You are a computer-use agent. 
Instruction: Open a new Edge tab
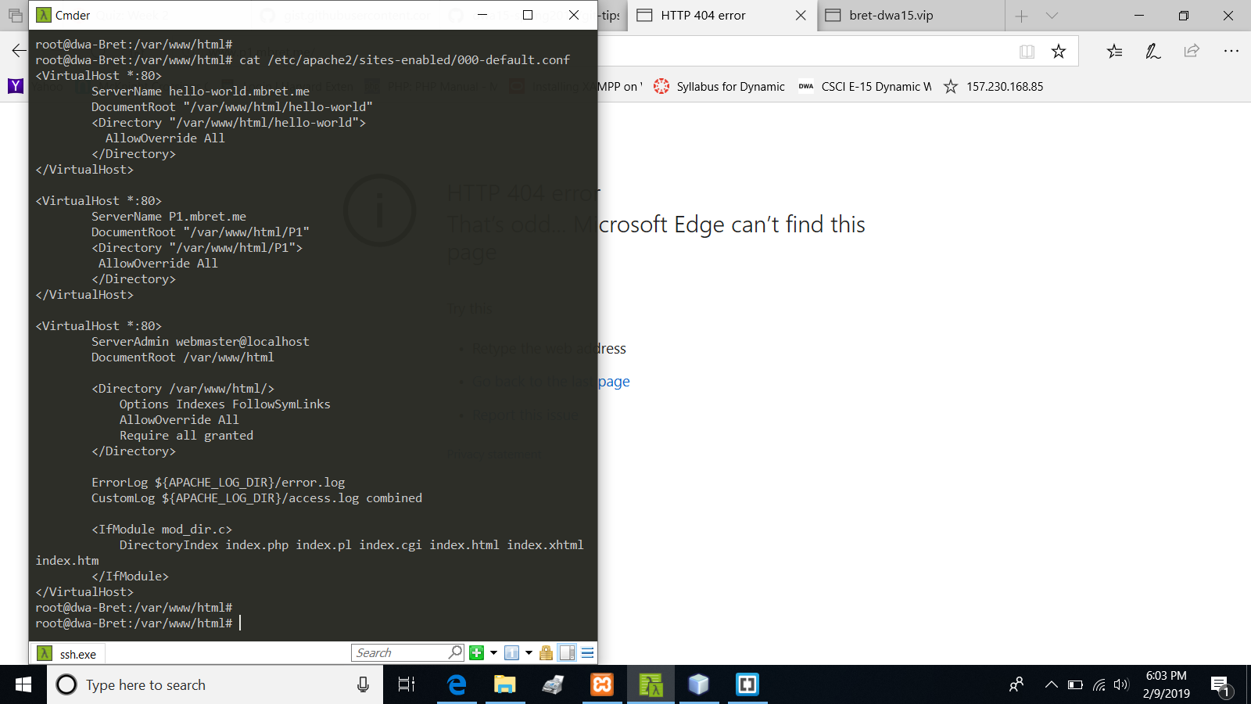point(1021,16)
